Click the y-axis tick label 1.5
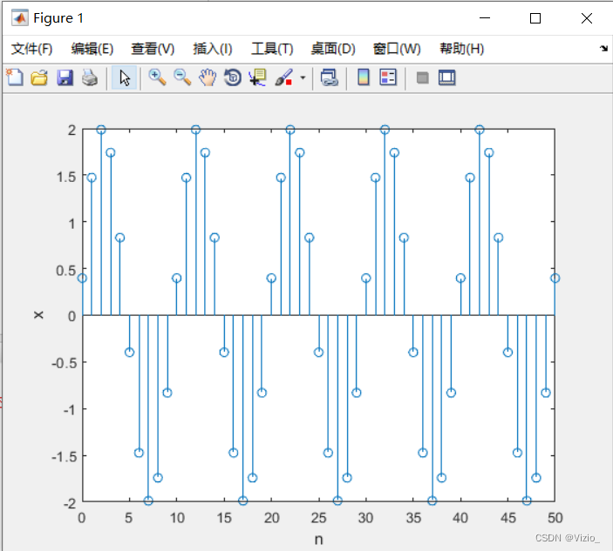Image resolution: width=613 pixels, height=551 pixels. click(66, 177)
